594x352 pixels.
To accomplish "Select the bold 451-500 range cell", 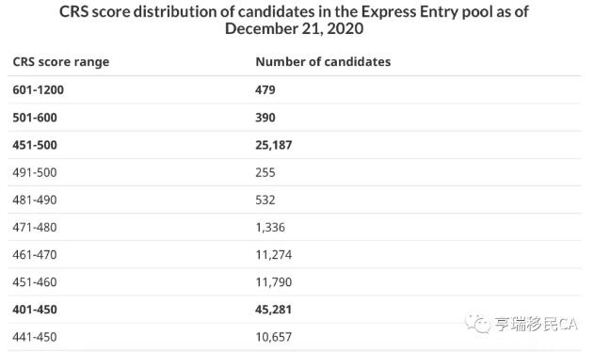I will click(35, 145).
